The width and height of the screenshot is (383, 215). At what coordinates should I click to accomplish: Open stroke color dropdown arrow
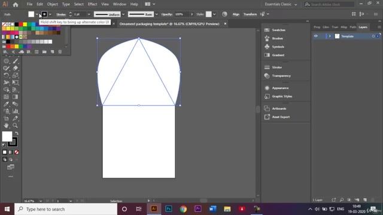pyautogui.click(x=50, y=14)
